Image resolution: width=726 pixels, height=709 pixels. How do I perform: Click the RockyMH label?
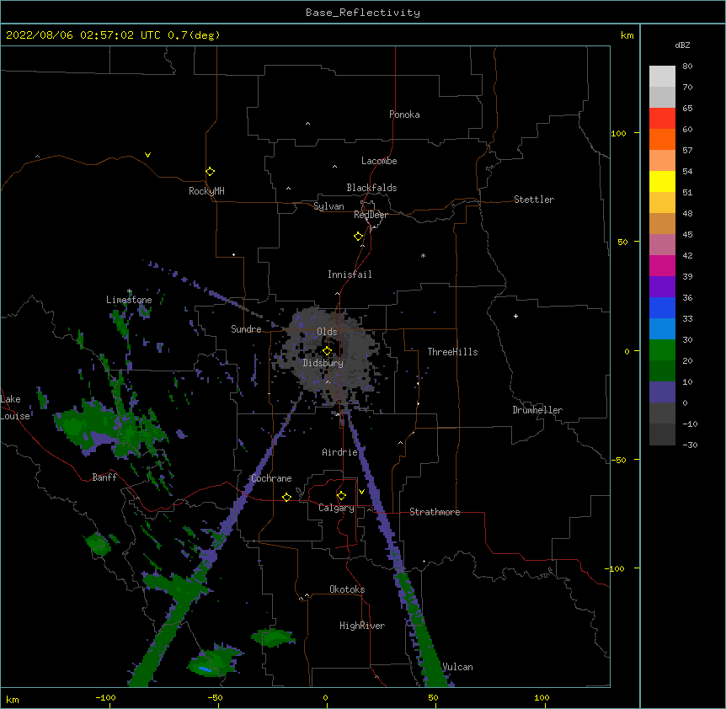[206, 191]
